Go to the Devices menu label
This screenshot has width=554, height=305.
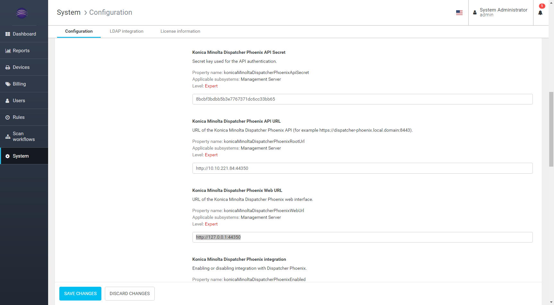pyautogui.click(x=21, y=67)
